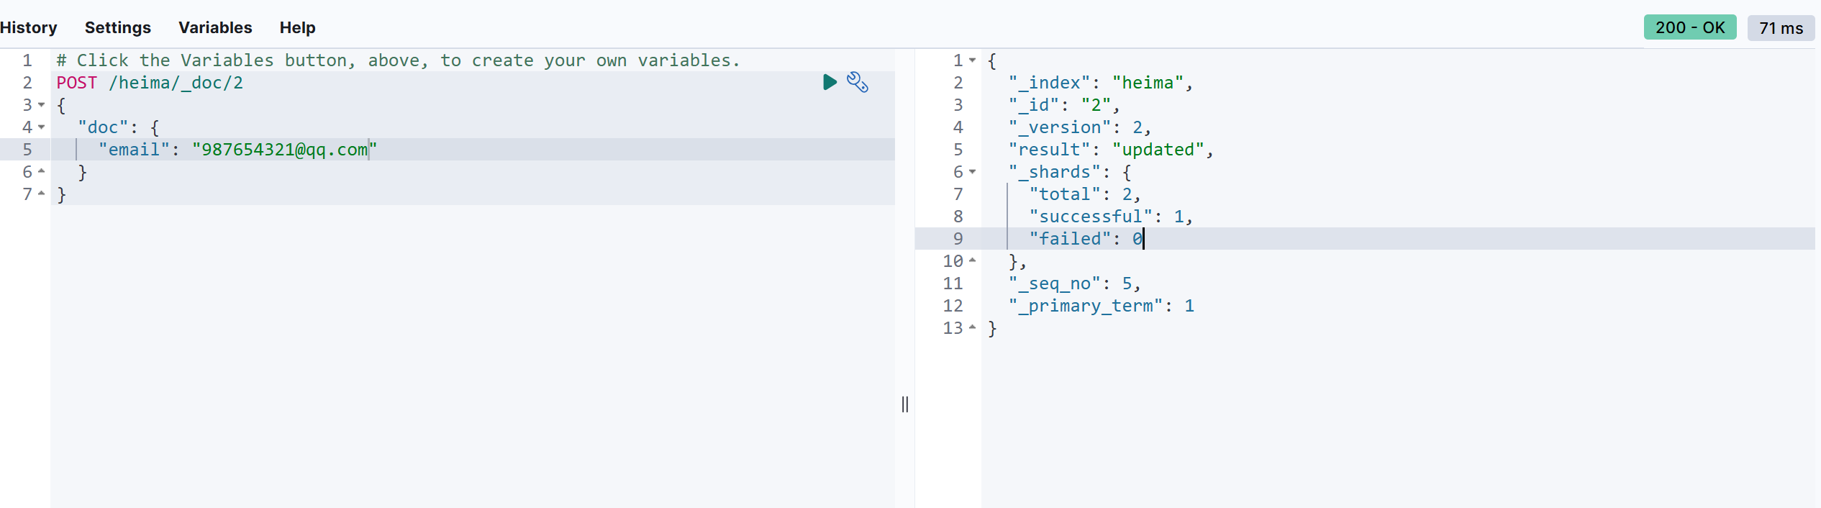Open the Help menu
1821x508 pixels.
297,27
